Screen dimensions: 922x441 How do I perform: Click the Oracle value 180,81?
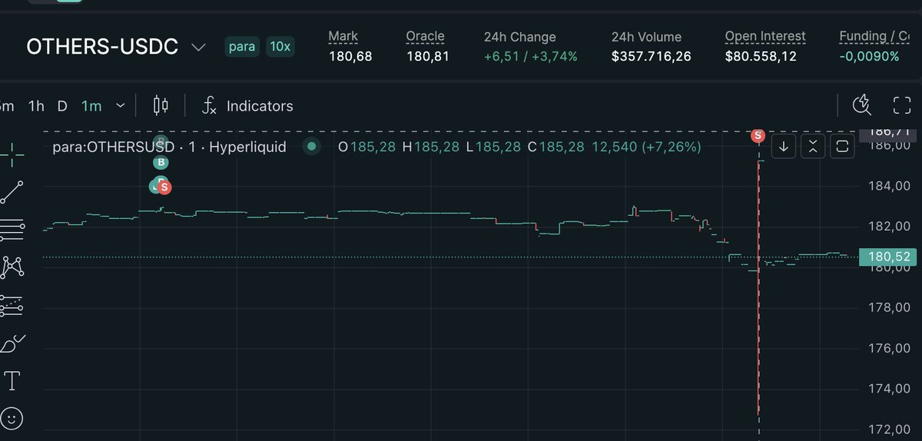428,56
